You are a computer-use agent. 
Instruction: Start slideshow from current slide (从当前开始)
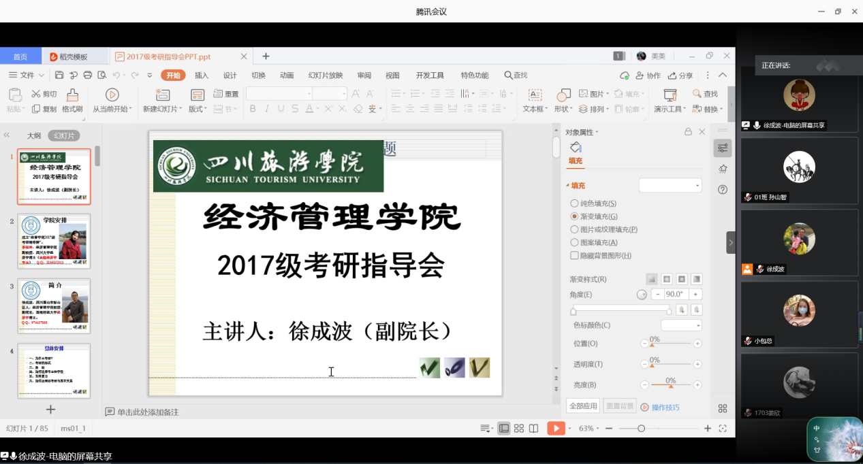[x=112, y=101]
